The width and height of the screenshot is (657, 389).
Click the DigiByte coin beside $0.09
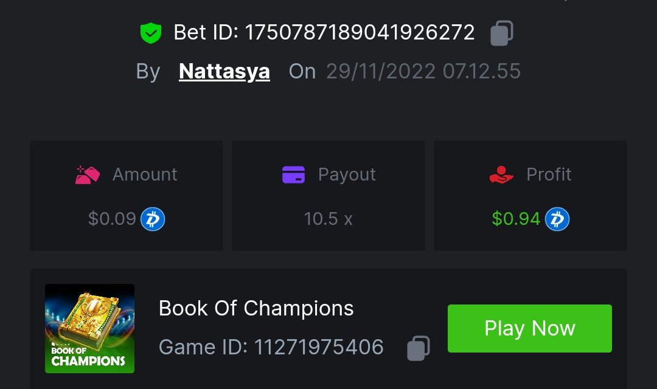coord(153,219)
